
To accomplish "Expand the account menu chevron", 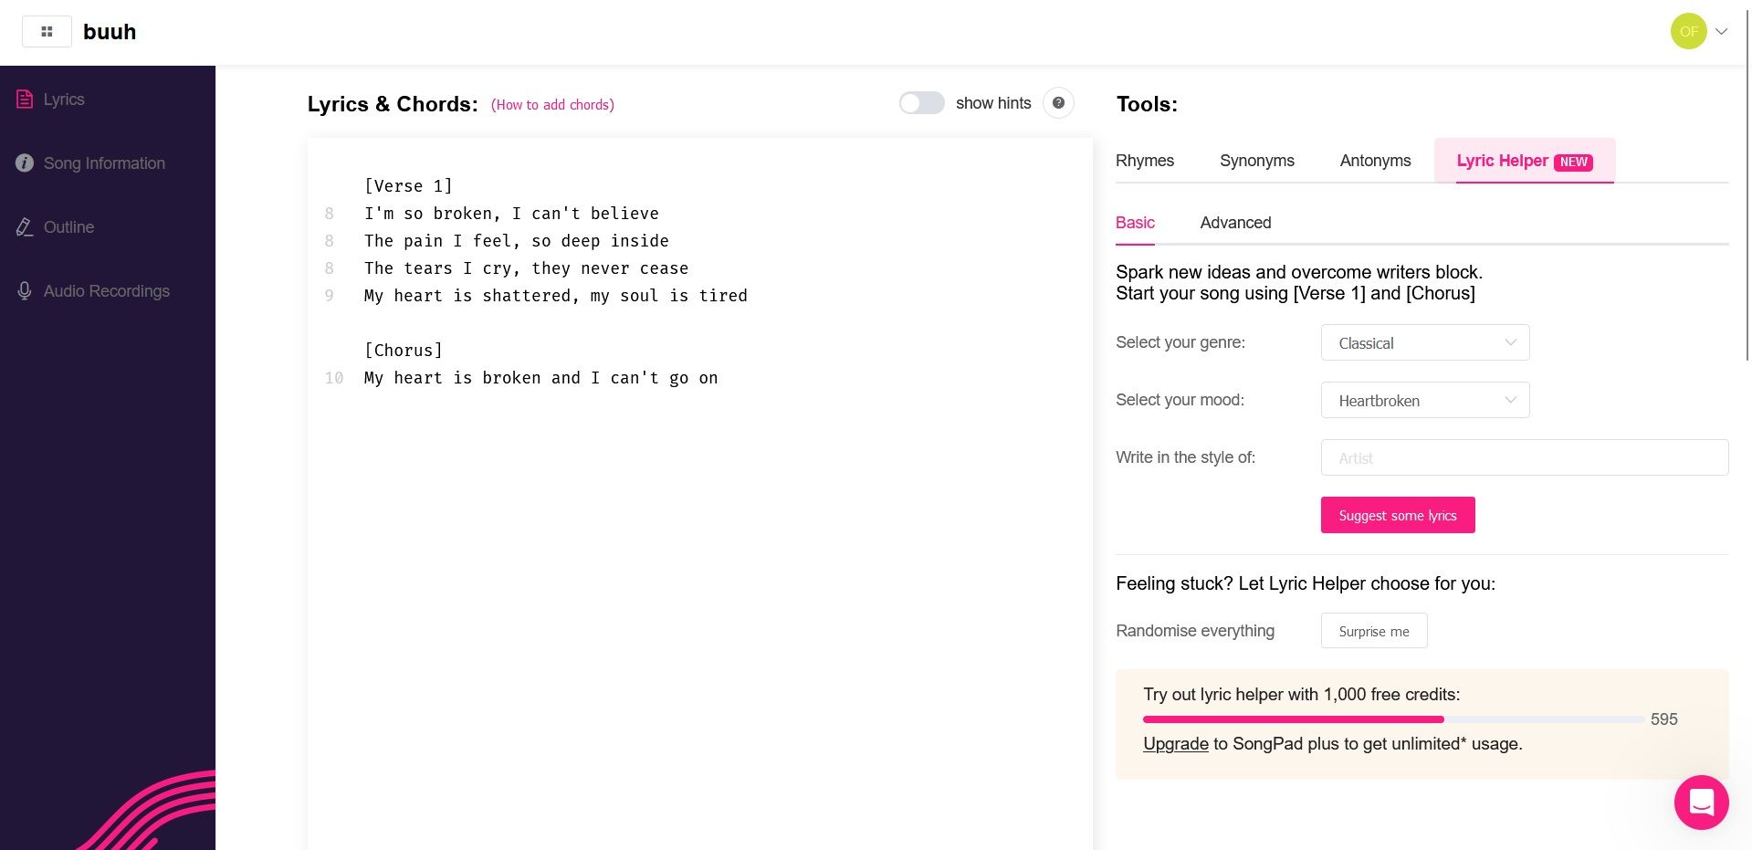I will (x=1722, y=31).
